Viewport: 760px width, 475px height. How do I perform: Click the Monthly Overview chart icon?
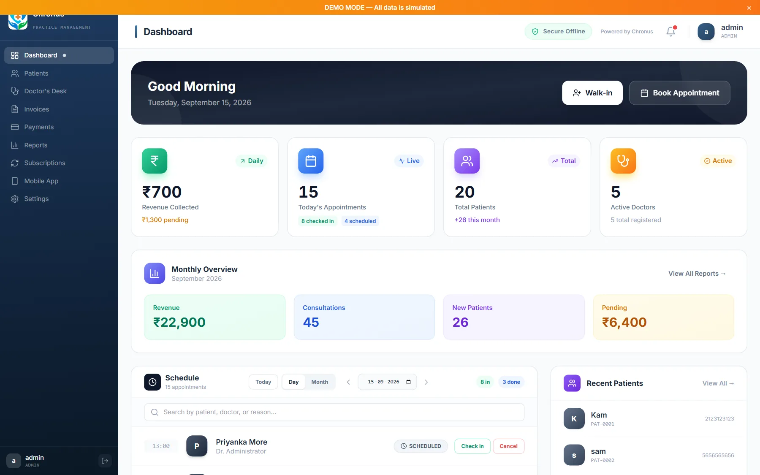click(x=155, y=274)
